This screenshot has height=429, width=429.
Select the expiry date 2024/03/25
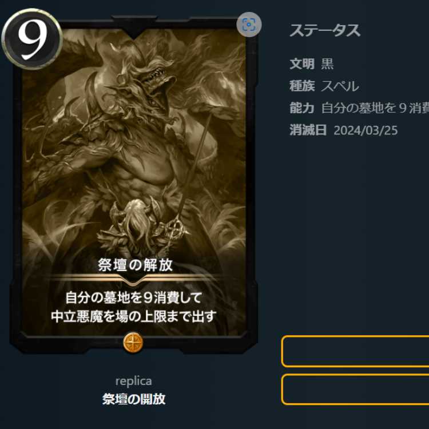[366, 130]
